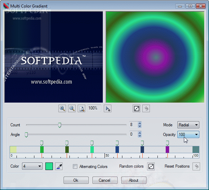Viewport: 209px width, 190px height.
Task: Minimize the Multi Color Gradient window
Action: coord(180,6)
